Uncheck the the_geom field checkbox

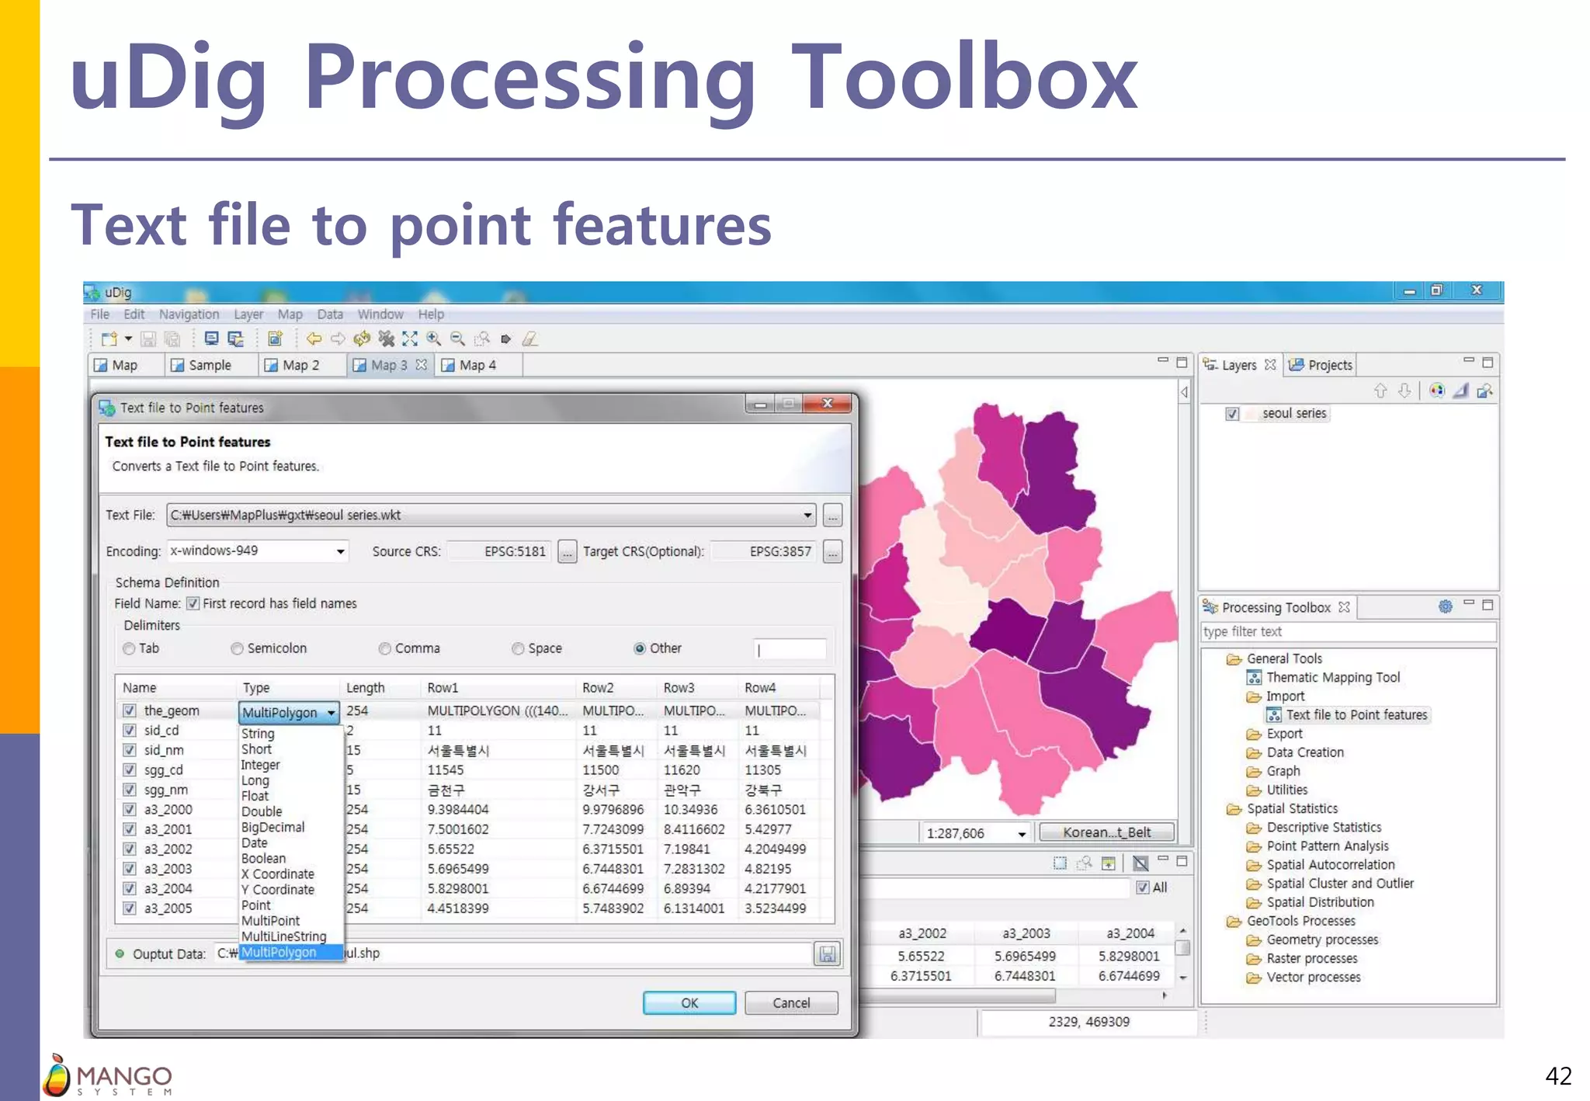(130, 710)
